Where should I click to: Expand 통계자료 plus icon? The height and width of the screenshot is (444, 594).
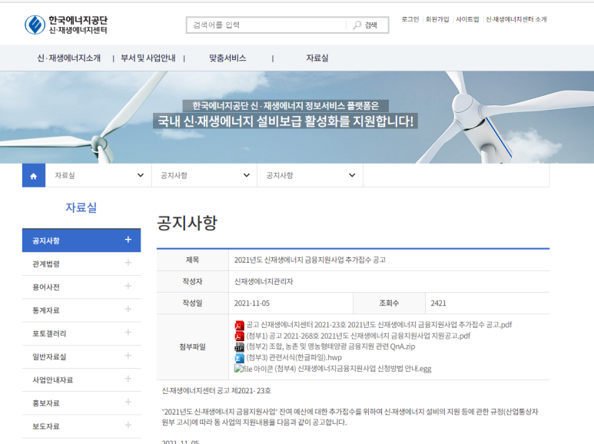point(128,309)
